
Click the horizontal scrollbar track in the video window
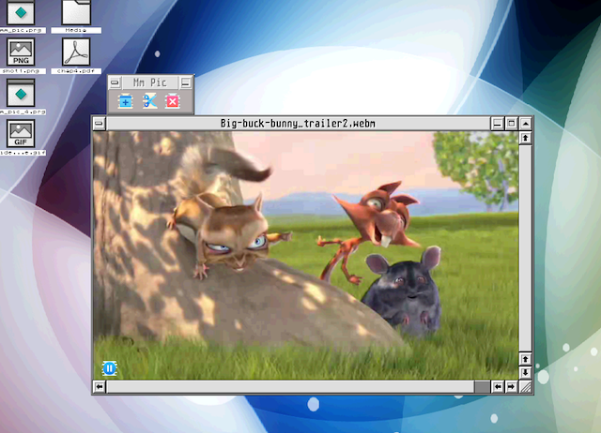tap(290, 387)
